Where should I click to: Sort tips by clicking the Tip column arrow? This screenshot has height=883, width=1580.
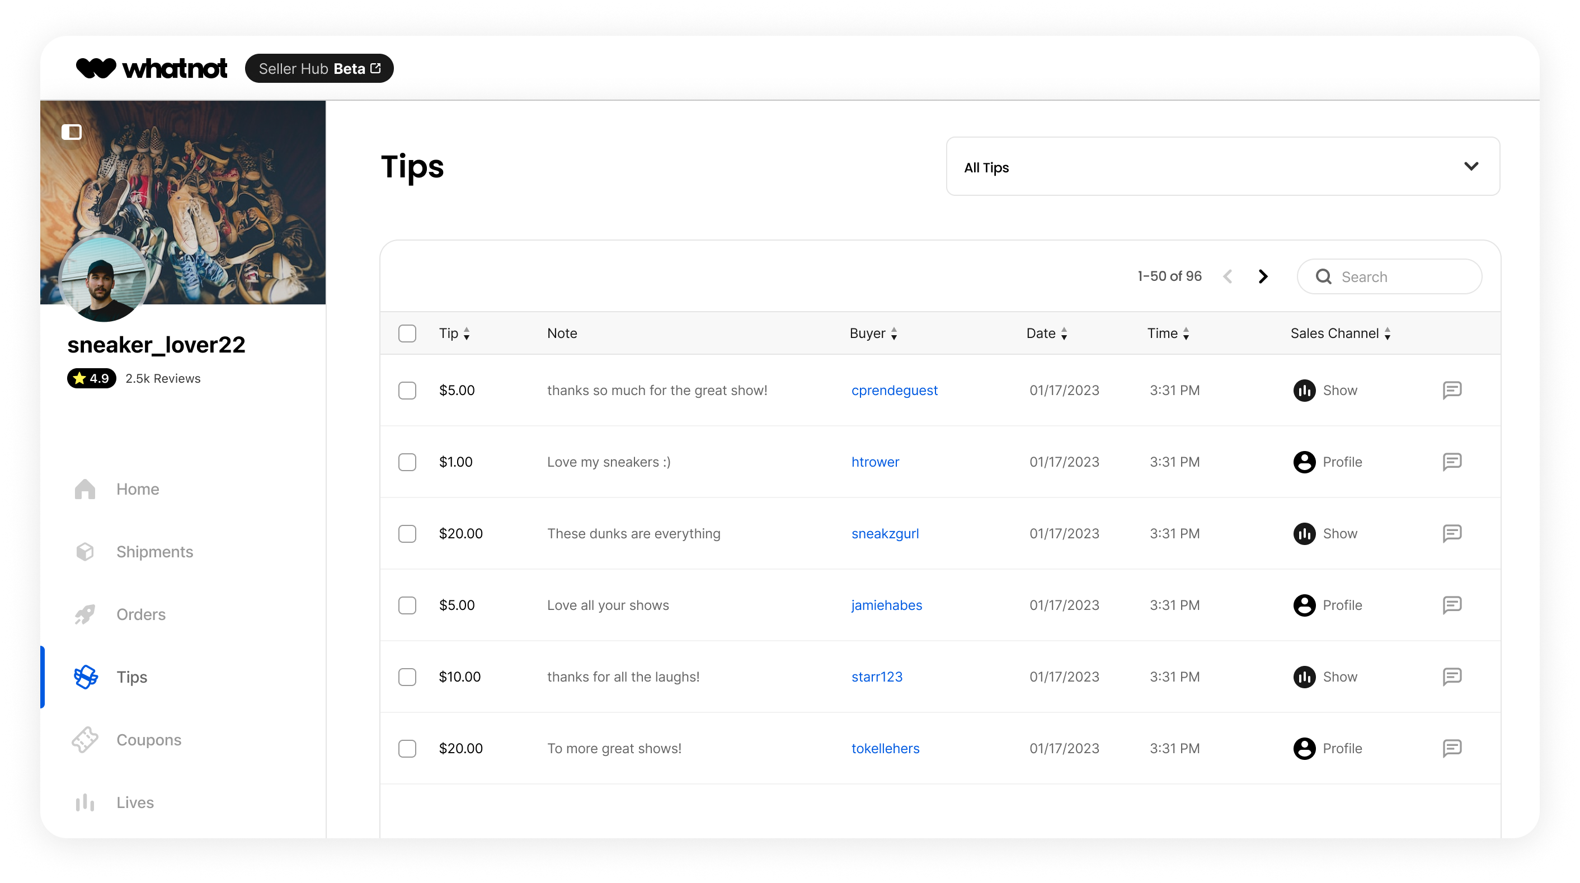point(467,333)
